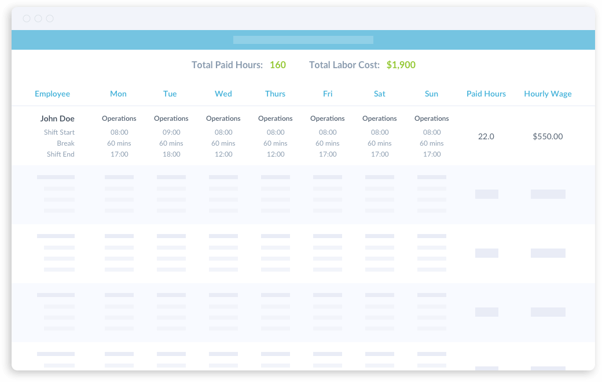Open the Hourly Wage column header

pyautogui.click(x=548, y=94)
